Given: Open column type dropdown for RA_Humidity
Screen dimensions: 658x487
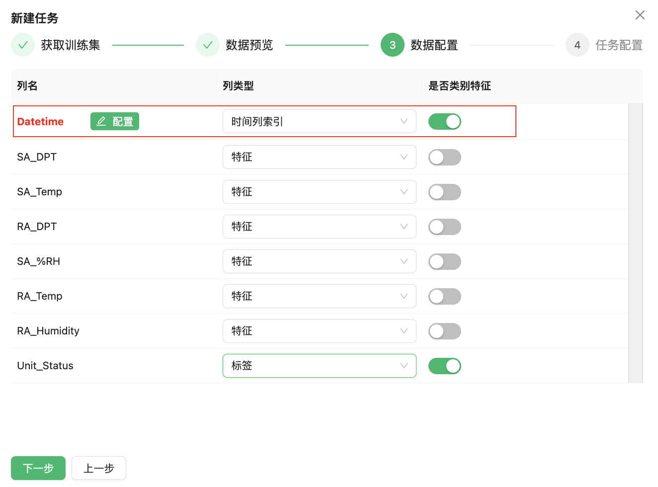Looking at the screenshot, I should click(x=319, y=331).
